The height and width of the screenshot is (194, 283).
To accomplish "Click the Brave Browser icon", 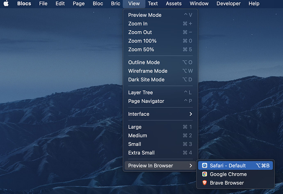I will point(205,183).
